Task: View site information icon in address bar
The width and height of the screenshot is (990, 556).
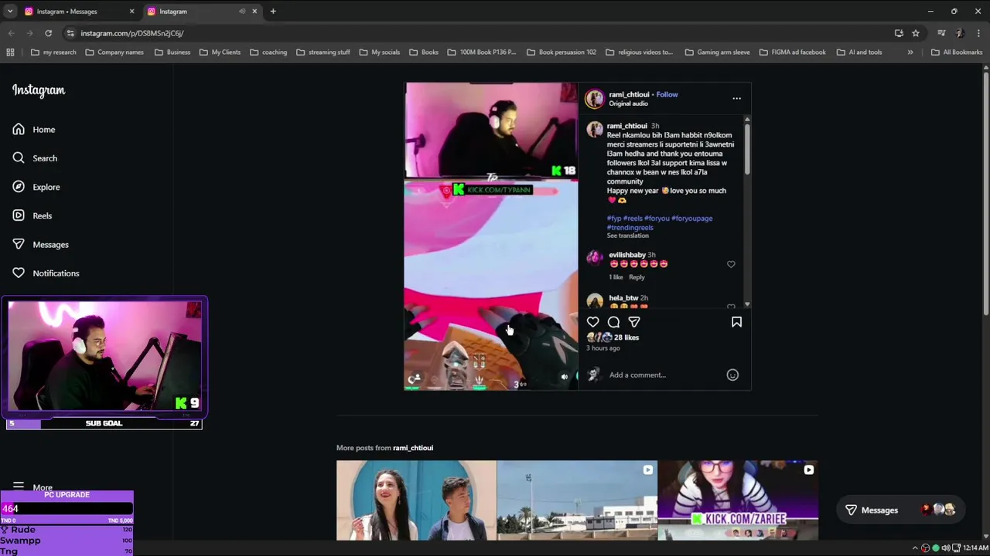Action: [70, 33]
